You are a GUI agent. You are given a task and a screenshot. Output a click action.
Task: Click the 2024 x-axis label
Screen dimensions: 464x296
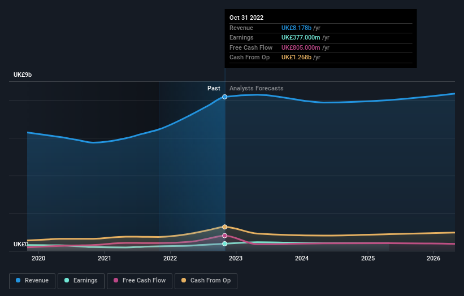(302, 258)
